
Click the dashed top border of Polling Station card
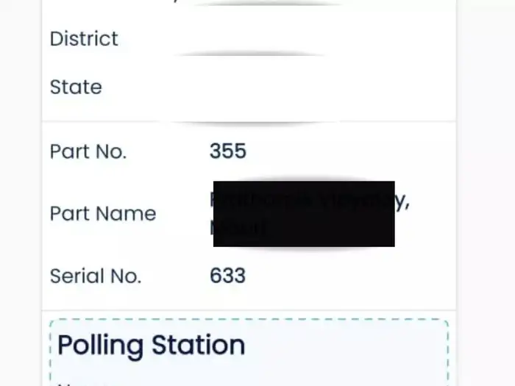click(x=249, y=320)
